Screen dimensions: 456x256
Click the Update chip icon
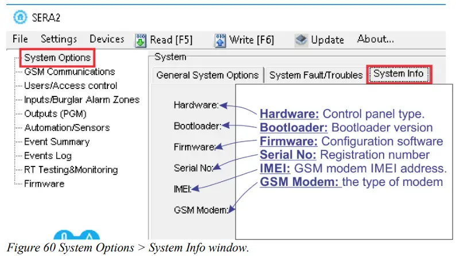coord(301,40)
